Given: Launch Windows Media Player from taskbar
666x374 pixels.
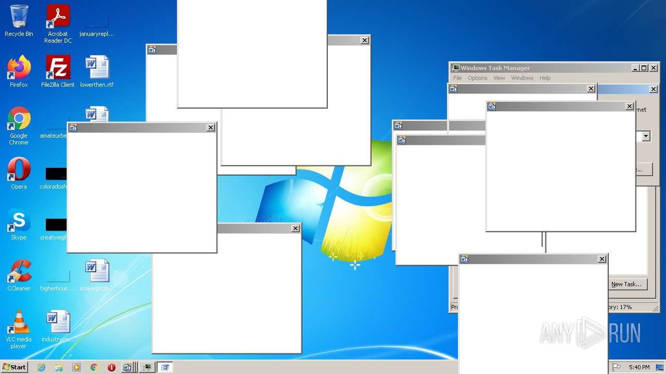Looking at the screenshot, I should pos(76,367).
